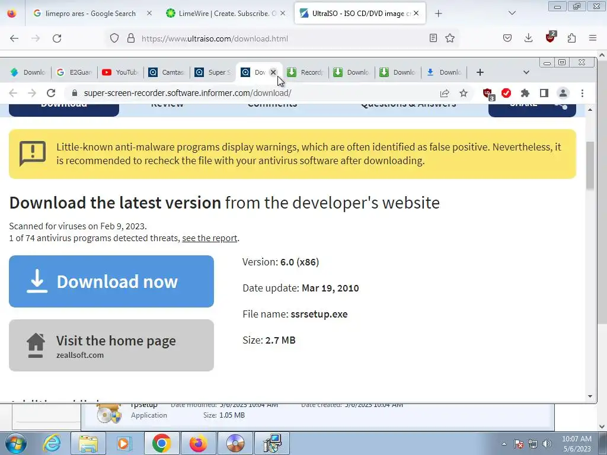Click the volume speaker tray icon
The width and height of the screenshot is (607, 455).
tap(547, 444)
